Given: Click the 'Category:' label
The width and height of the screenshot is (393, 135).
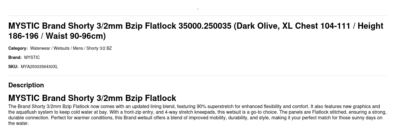Looking at the screenshot, I should click(18, 48).
